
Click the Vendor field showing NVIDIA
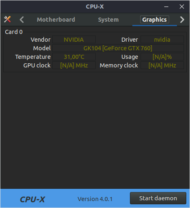coord(74,40)
